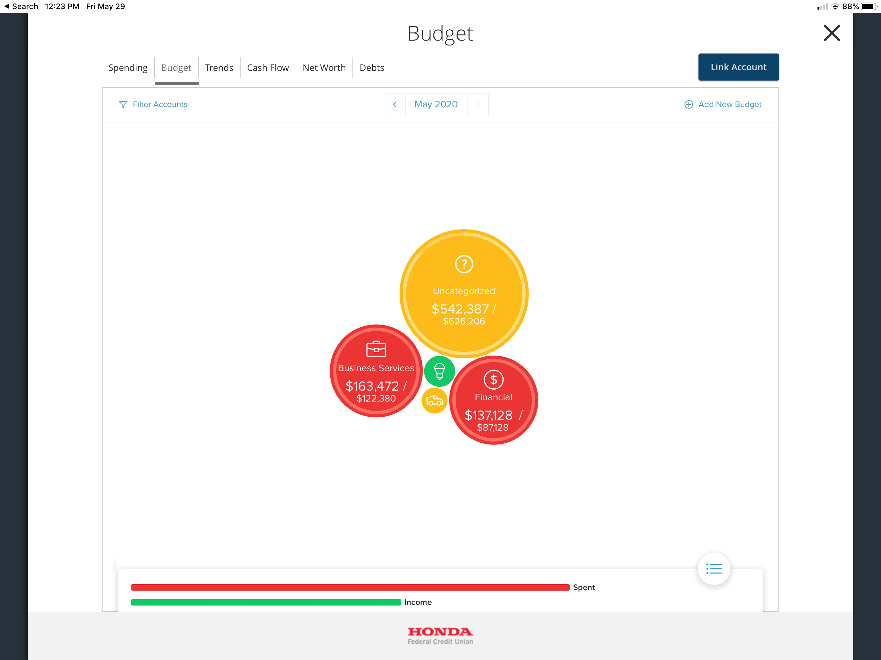Screen dimensions: 881x660
Task: Switch to the Trends tab
Action: coord(219,68)
